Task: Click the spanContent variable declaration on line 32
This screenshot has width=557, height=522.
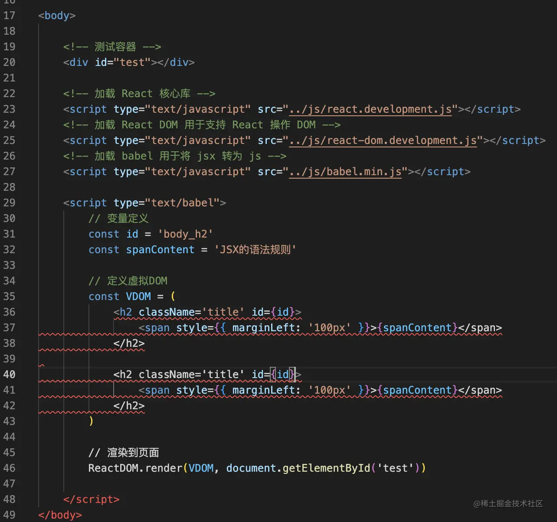Action: pos(160,250)
